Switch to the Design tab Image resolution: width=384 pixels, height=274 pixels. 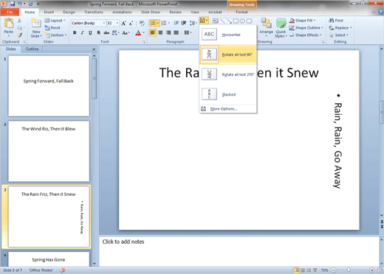coord(69,12)
